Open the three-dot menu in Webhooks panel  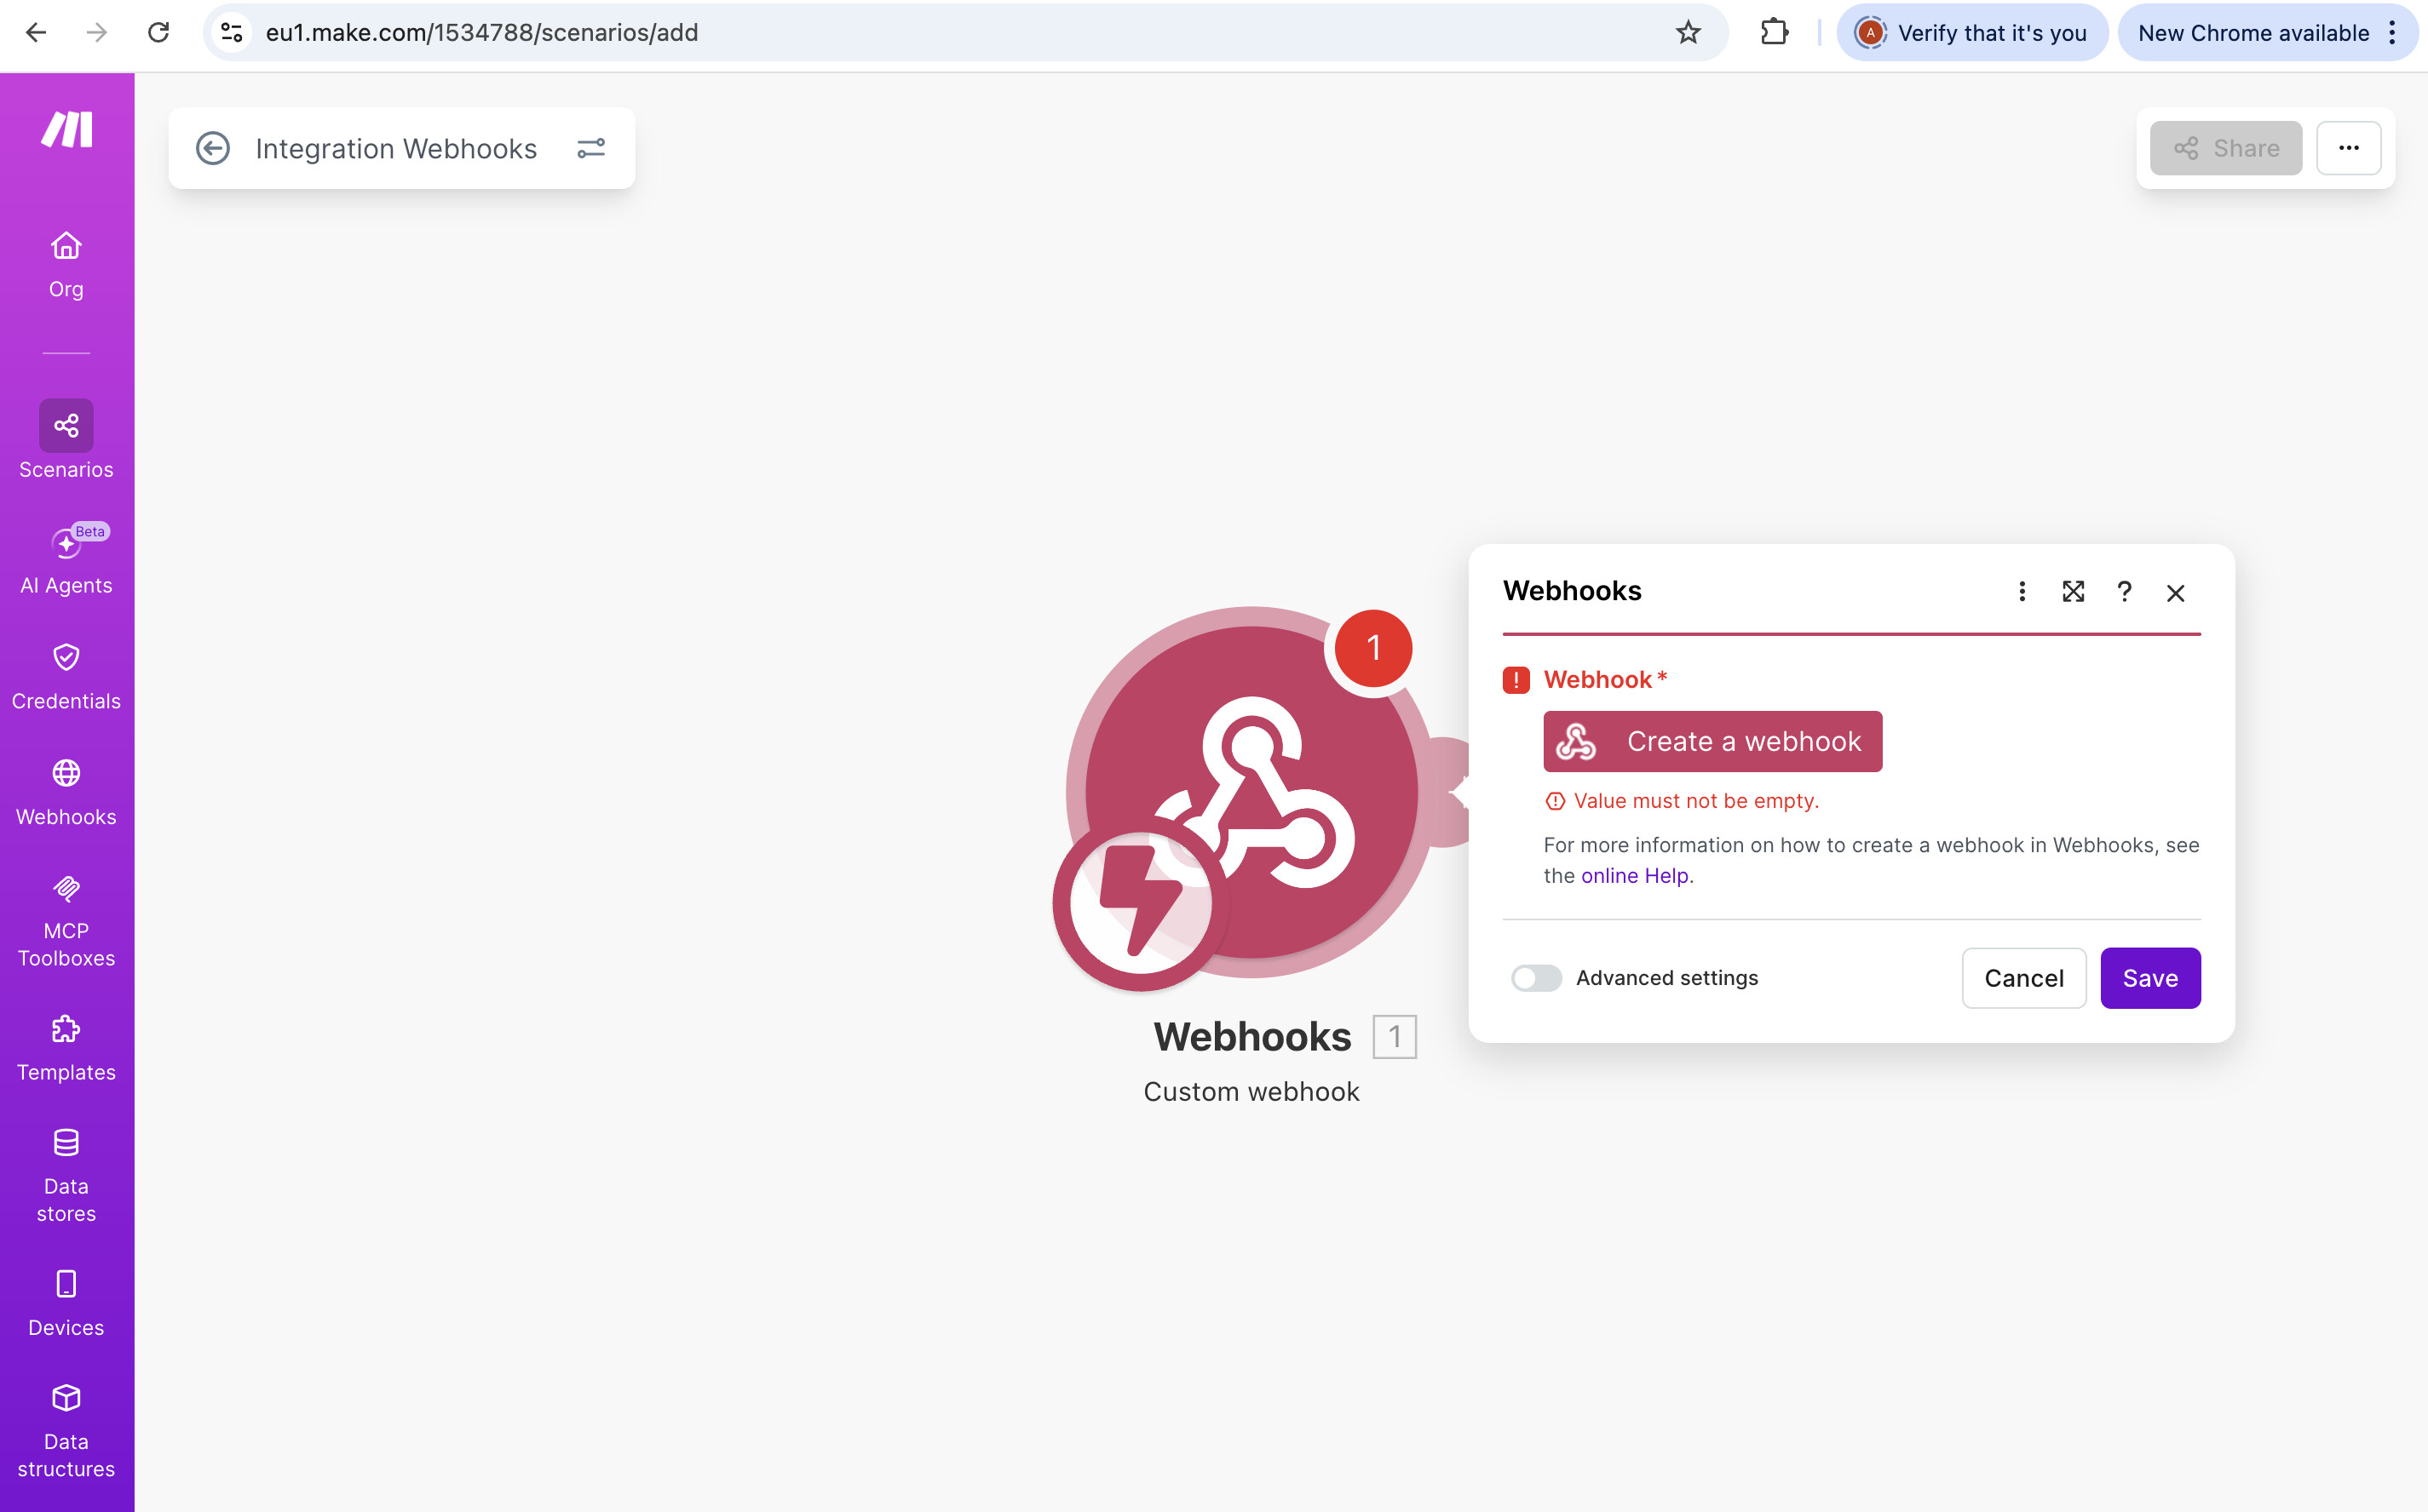tap(2022, 592)
